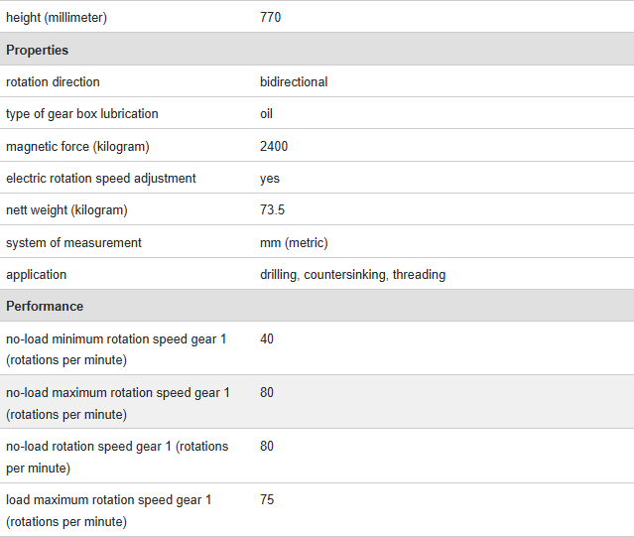
Task: Click the 73.5 weight value
Action: pos(273,209)
